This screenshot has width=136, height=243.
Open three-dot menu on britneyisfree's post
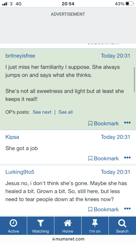point(127,123)
